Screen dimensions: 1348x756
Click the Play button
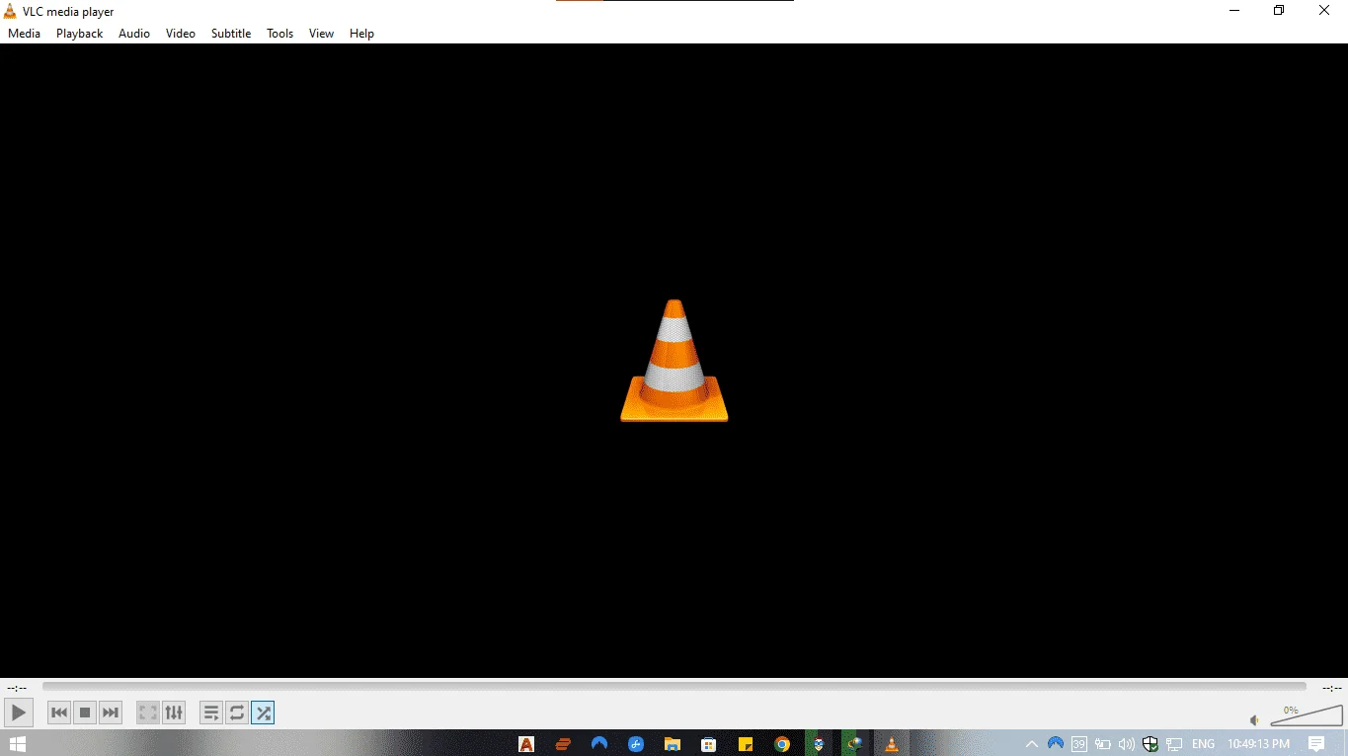tap(19, 712)
